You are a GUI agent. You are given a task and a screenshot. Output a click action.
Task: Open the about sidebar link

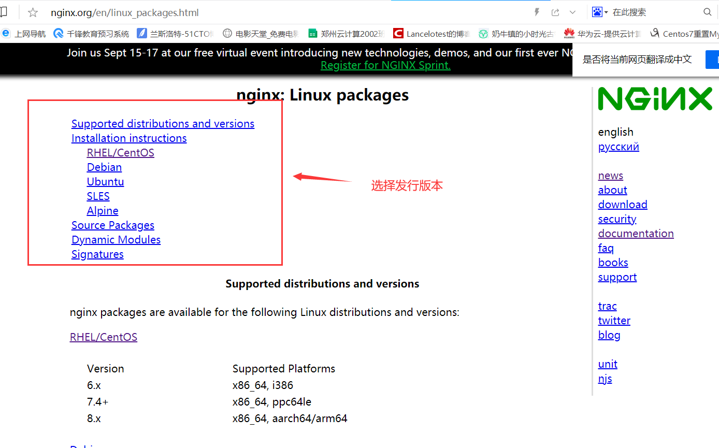click(613, 190)
